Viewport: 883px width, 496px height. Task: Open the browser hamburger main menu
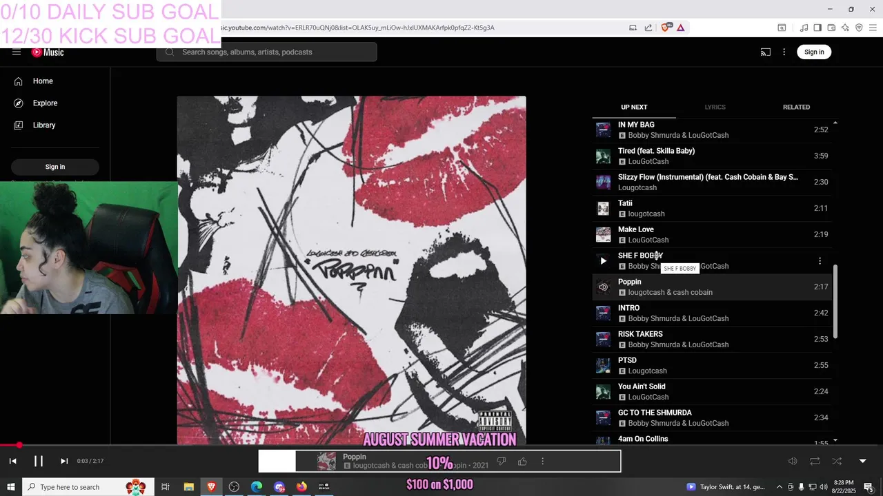pos(873,28)
